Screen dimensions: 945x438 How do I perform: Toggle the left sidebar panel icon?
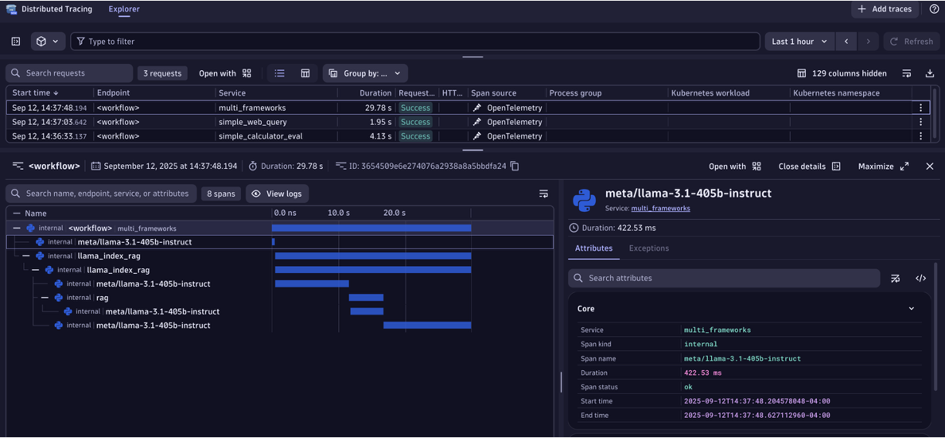15,42
